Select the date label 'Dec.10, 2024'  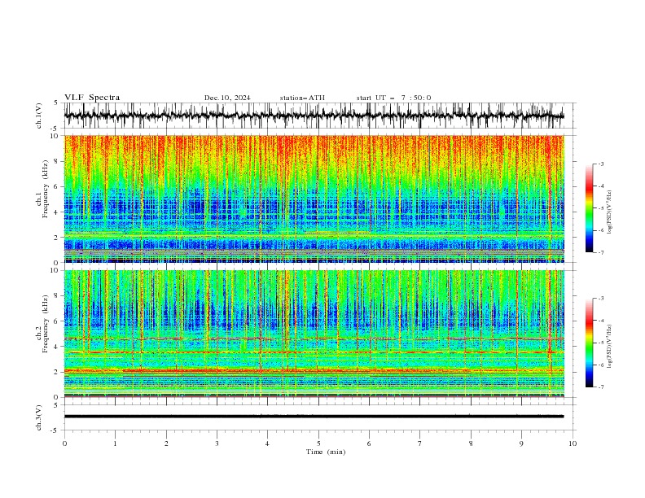227,98
